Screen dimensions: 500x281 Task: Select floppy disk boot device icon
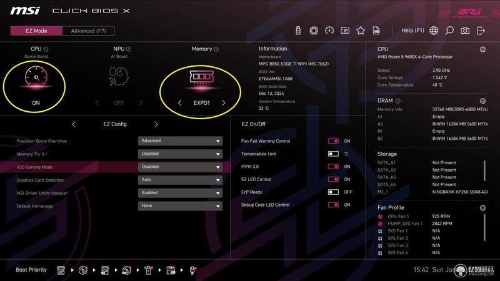pos(171,270)
